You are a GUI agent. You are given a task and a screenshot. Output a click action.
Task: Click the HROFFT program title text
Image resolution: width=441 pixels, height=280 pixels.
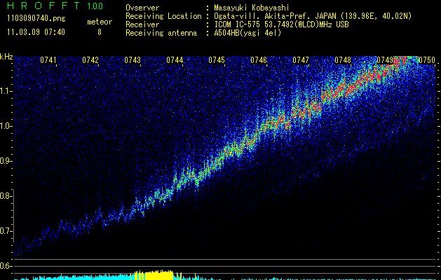(x=43, y=6)
